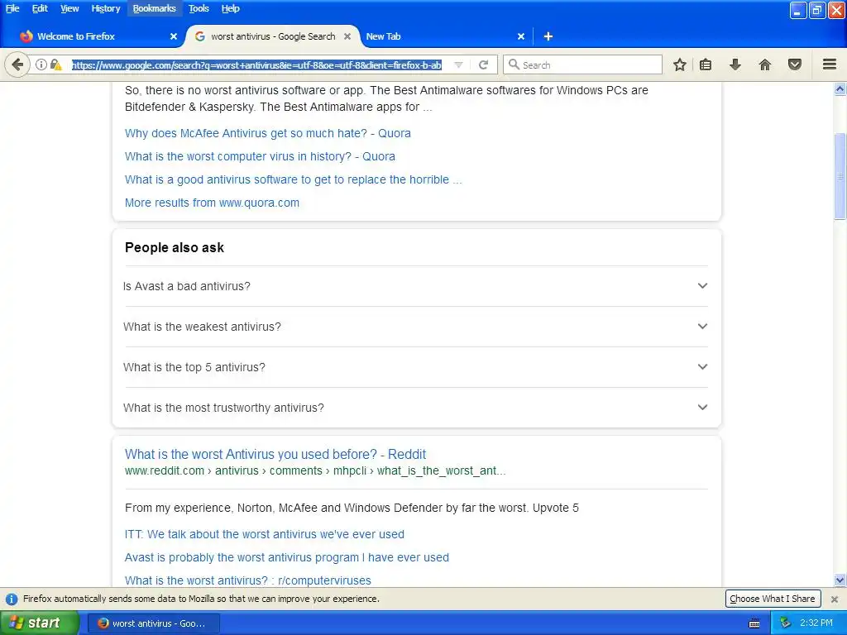The height and width of the screenshot is (635, 847).
Task: Open site information icon in address bar
Action: click(x=41, y=64)
